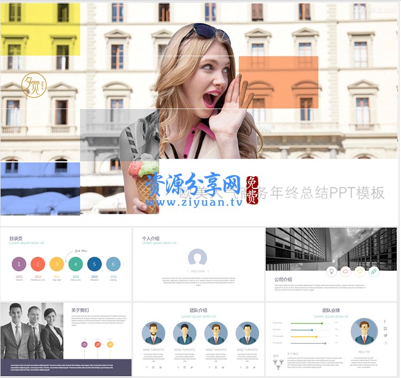This screenshot has width=401, height=378.
Task: Select the first team member avatar
Action: point(153,333)
